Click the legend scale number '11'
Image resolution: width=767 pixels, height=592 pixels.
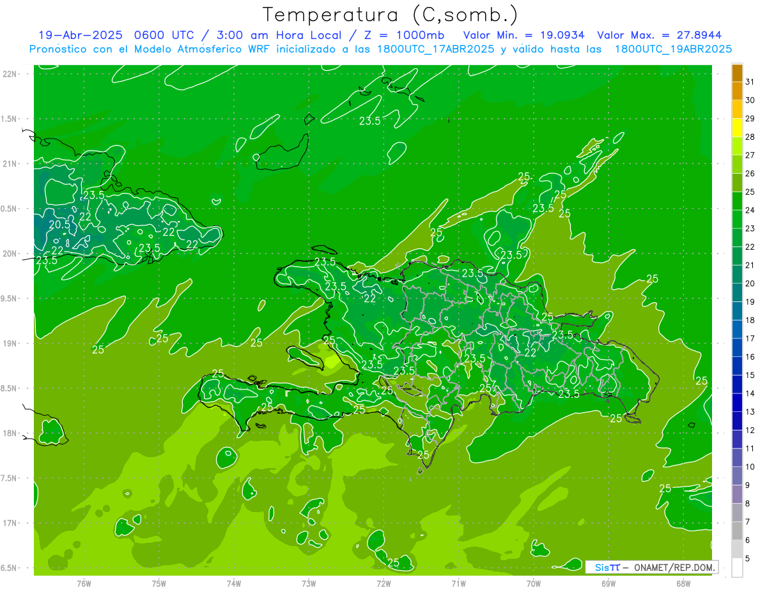[x=750, y=448]
